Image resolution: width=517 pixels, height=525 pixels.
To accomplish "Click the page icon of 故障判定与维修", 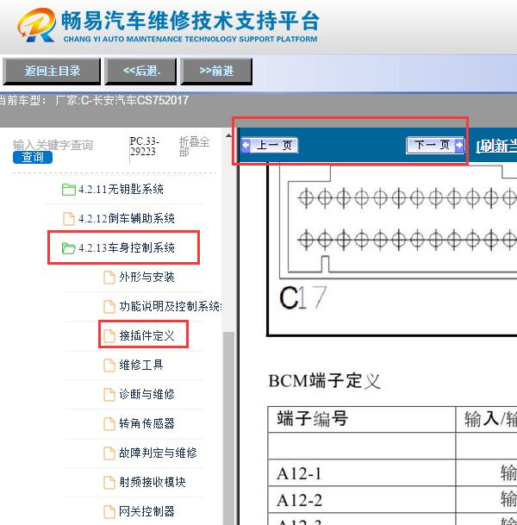I will pos(109,453).
